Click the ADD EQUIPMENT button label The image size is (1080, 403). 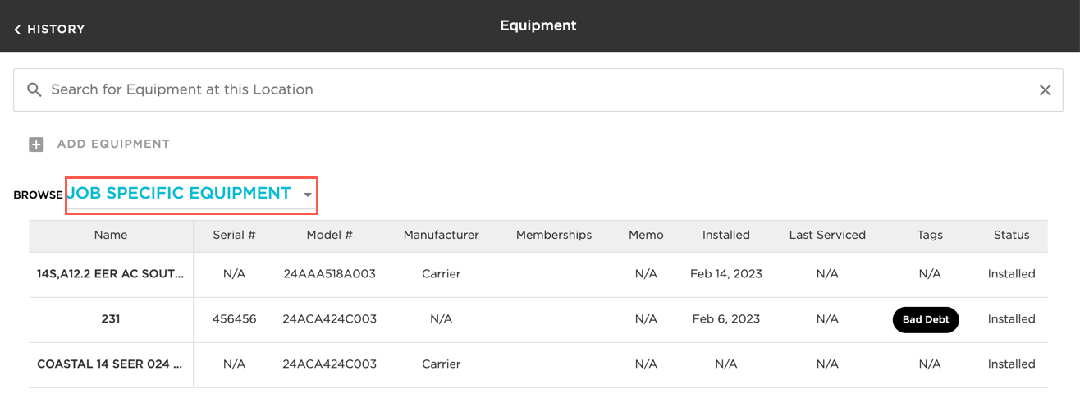(113, 144)
